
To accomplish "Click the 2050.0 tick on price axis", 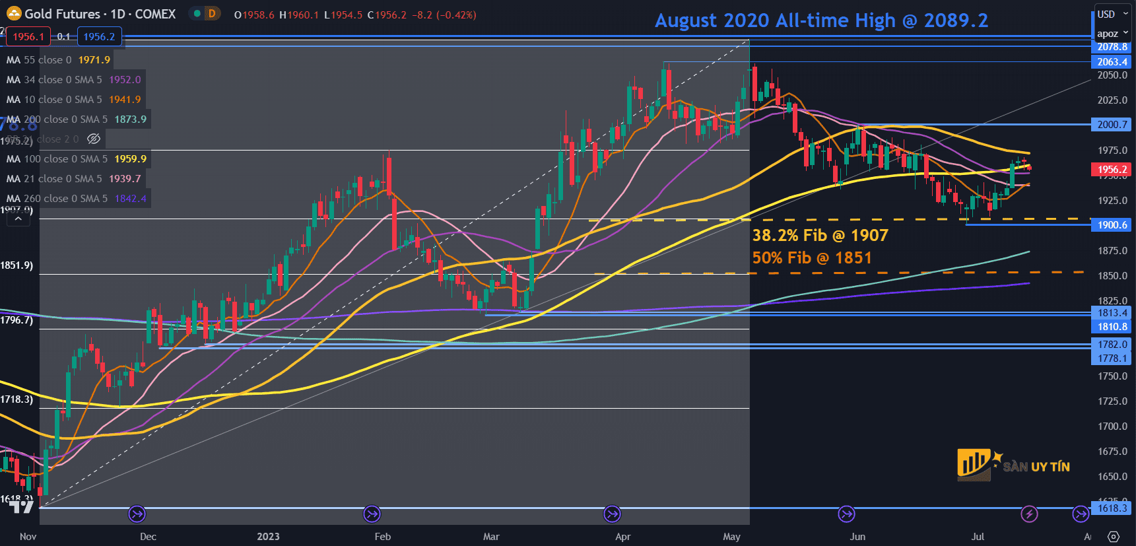I will (1112, 75).
